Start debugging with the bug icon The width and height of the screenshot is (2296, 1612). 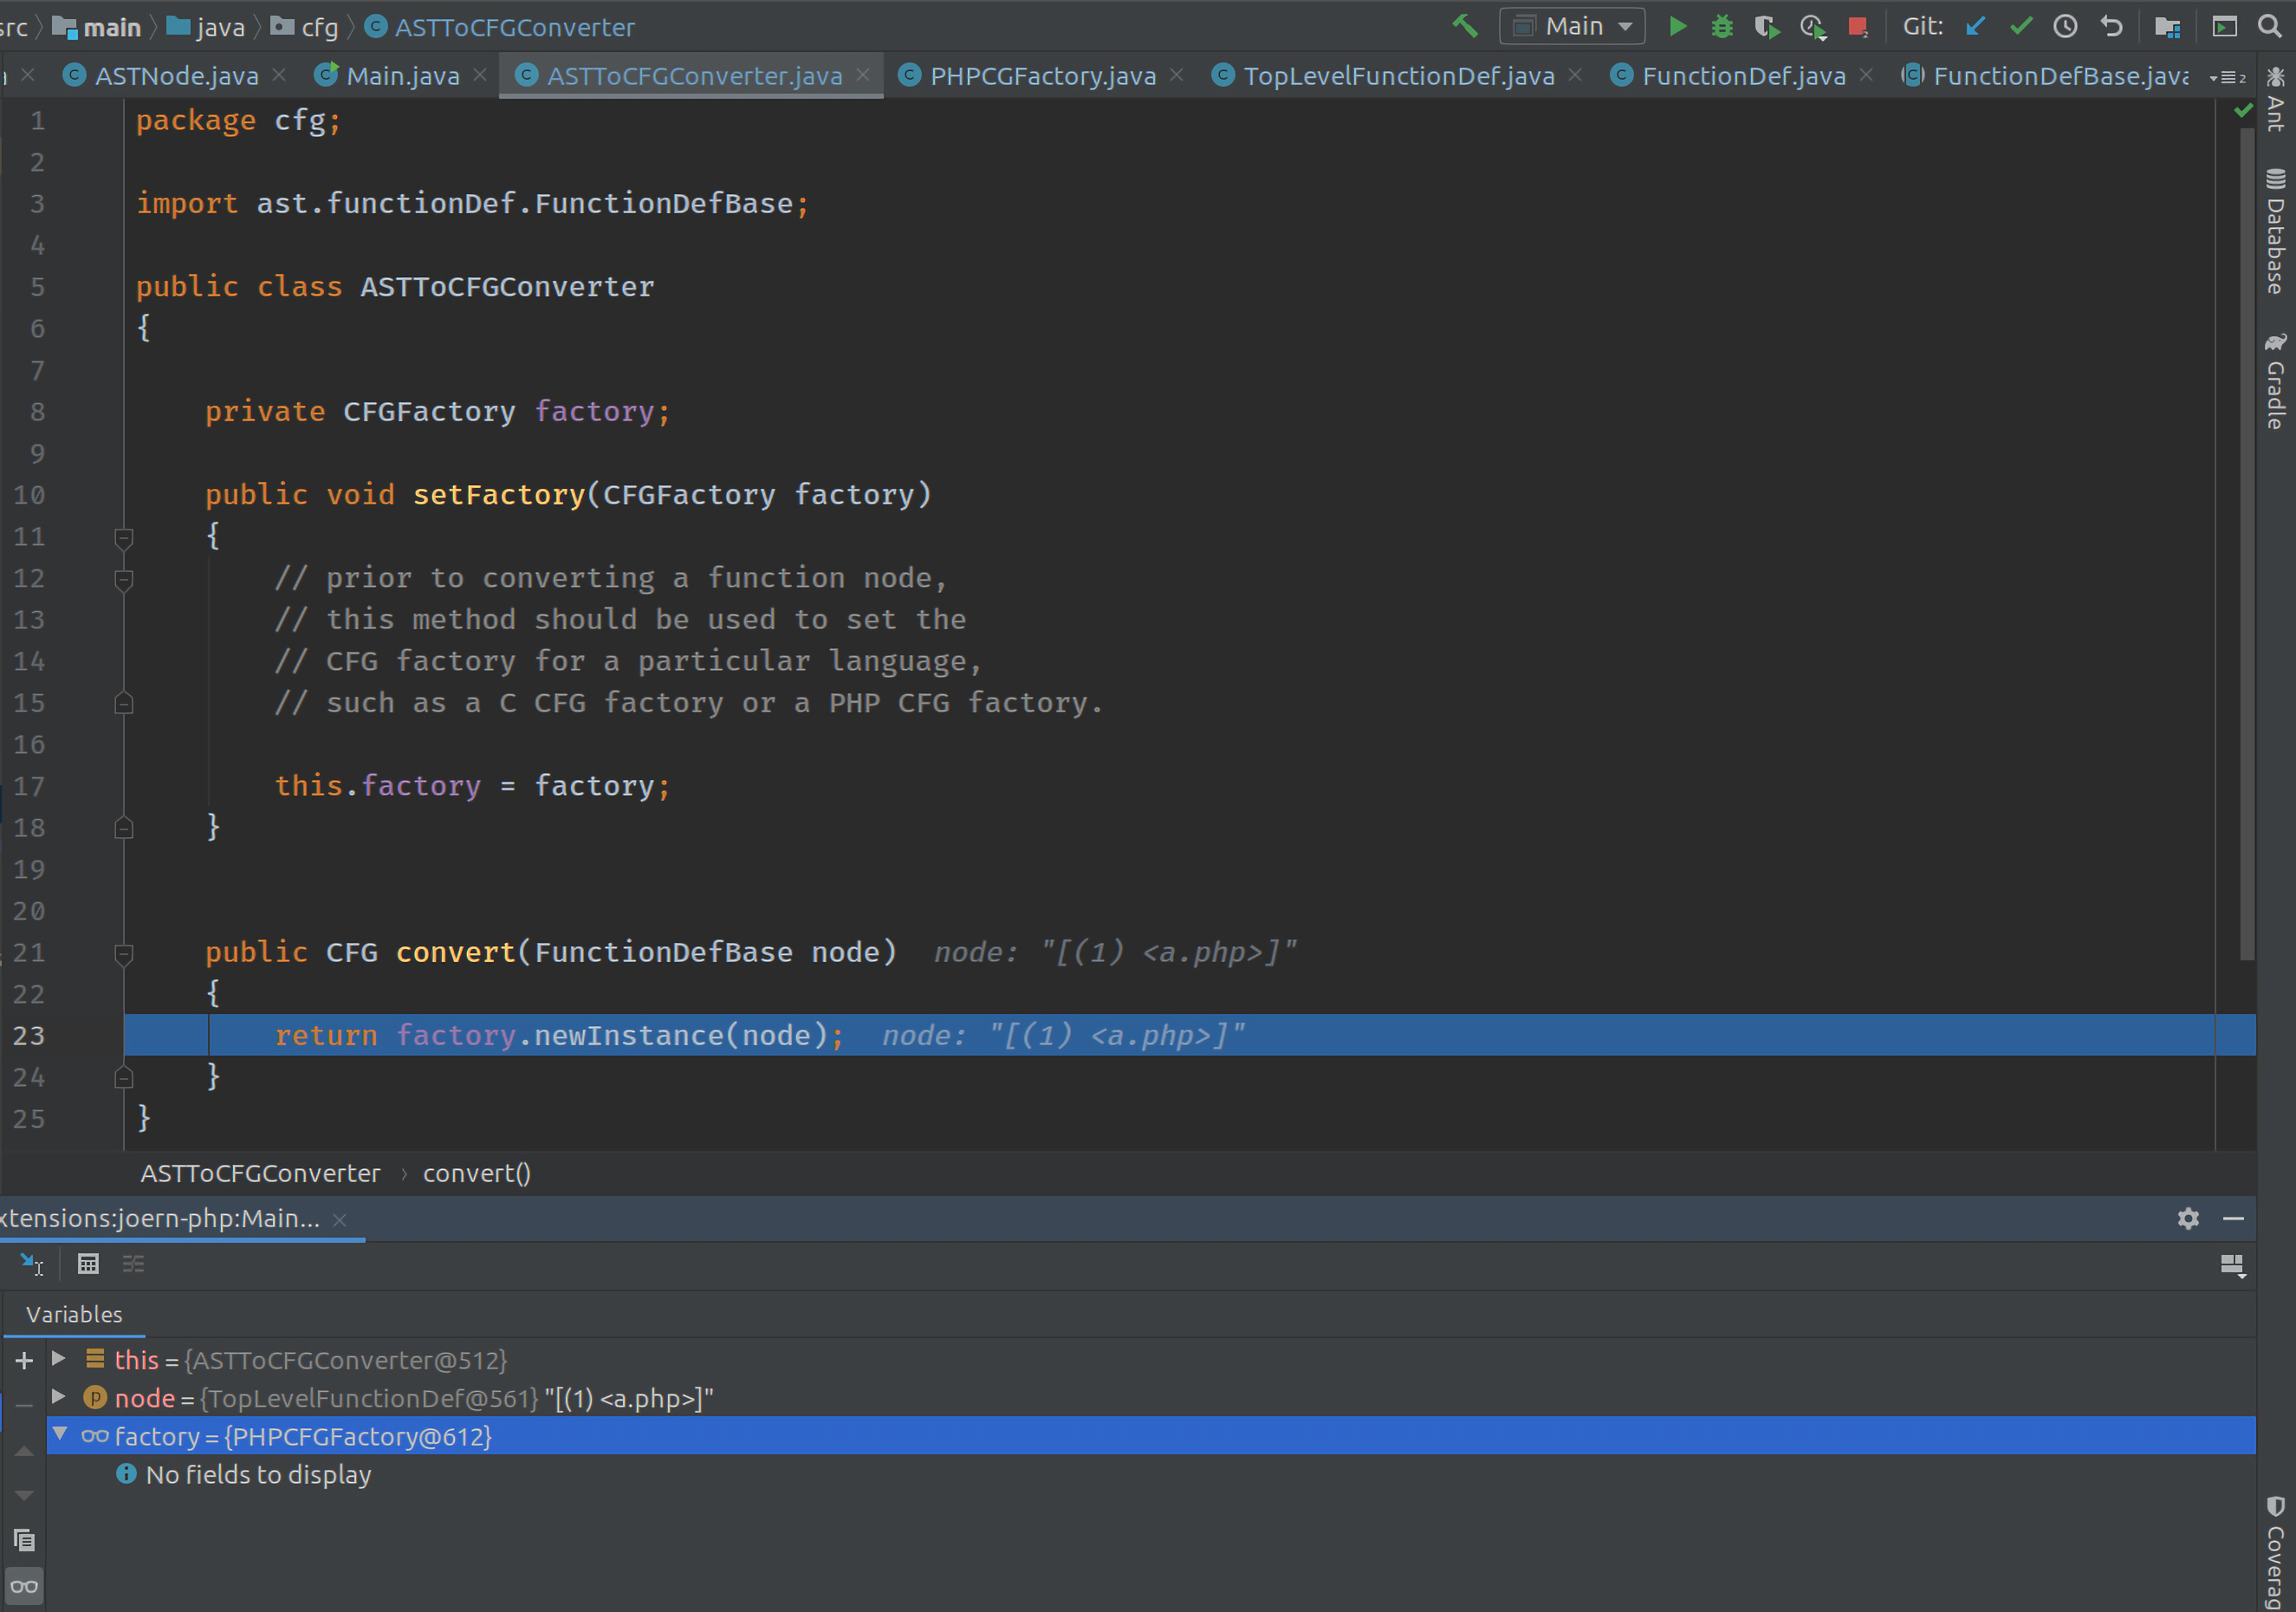[1721, 26]
